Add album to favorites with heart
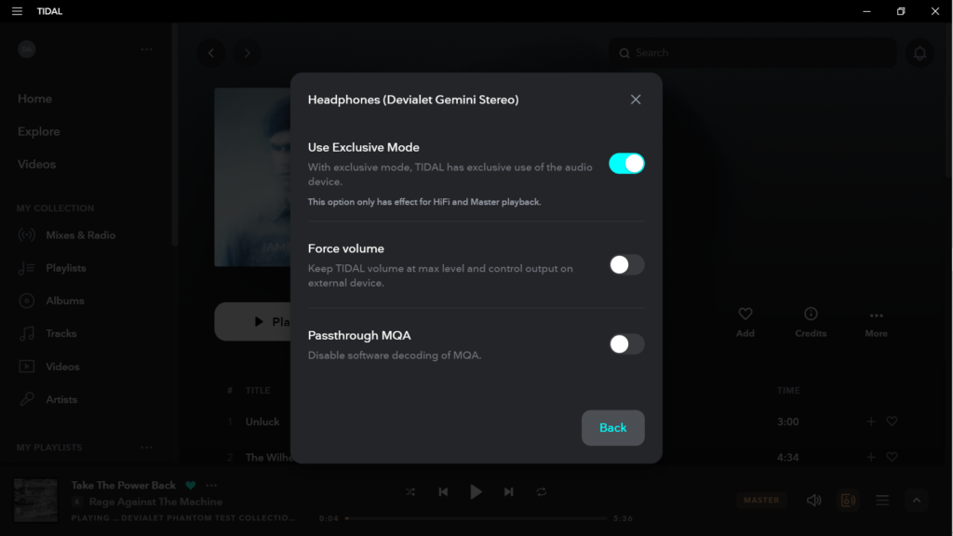Viewport: 953px width, 536px height. click(745, 322)
